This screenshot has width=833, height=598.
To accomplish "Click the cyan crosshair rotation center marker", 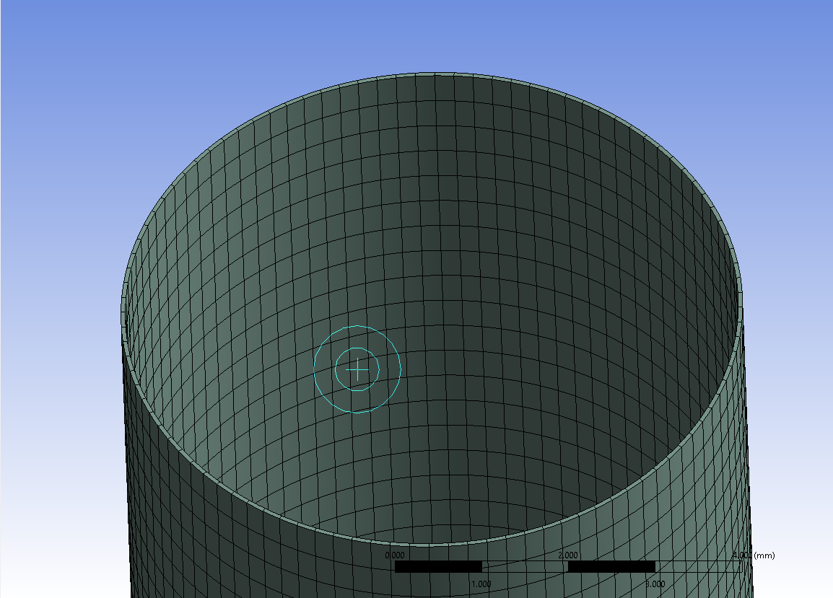I will [x=357, y=369].
